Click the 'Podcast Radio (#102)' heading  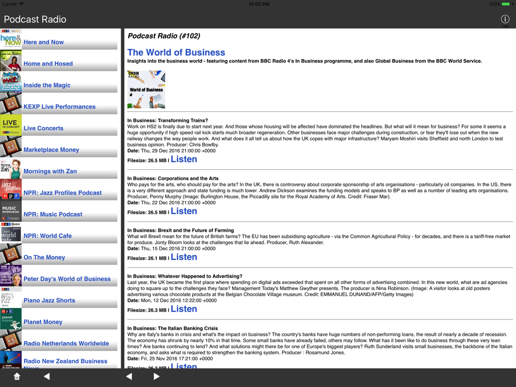tap(164, 36)
